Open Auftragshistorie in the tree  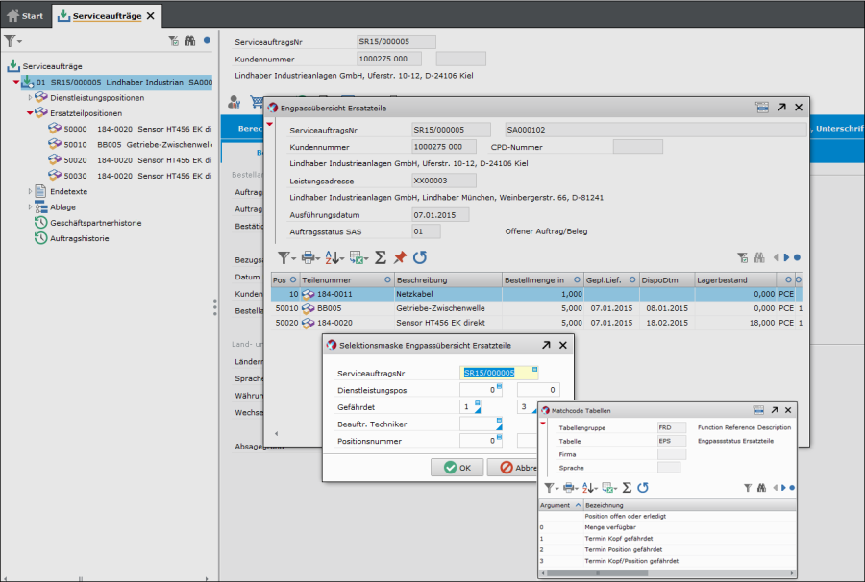pos(79,238)
